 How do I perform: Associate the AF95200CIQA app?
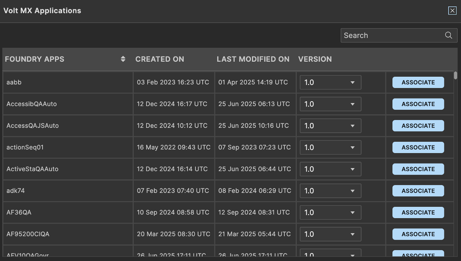pyautogui.click(x=418, y=234)
